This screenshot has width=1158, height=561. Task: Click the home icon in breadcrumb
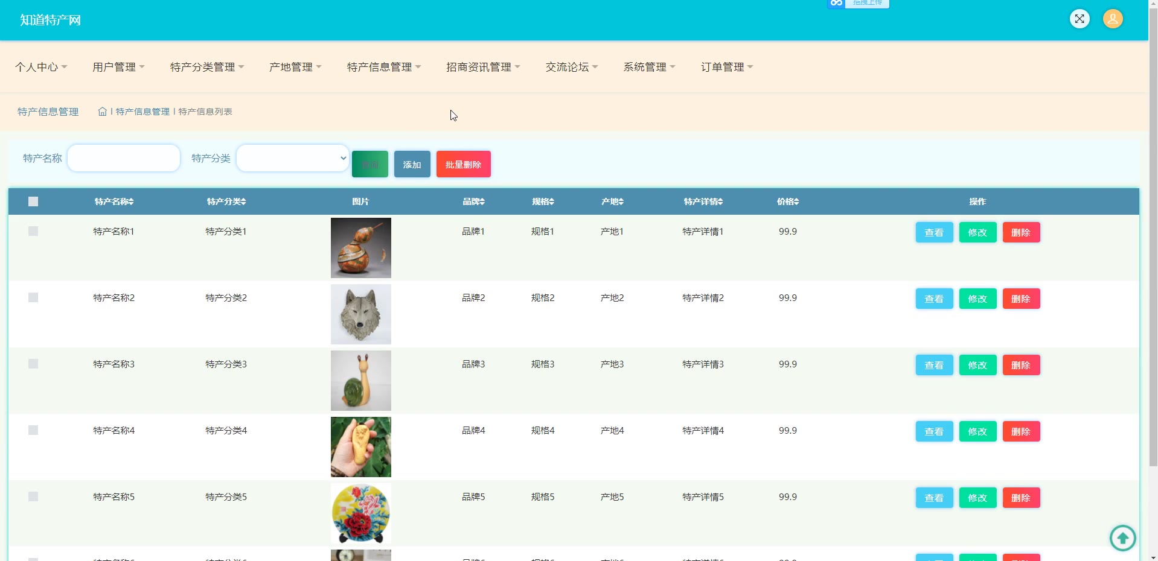[x=103, y=112]
